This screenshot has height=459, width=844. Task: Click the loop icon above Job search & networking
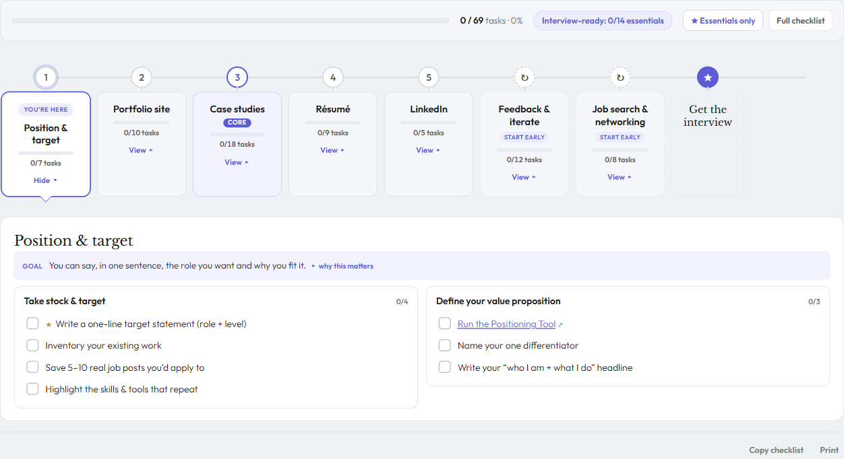(620, 77)
